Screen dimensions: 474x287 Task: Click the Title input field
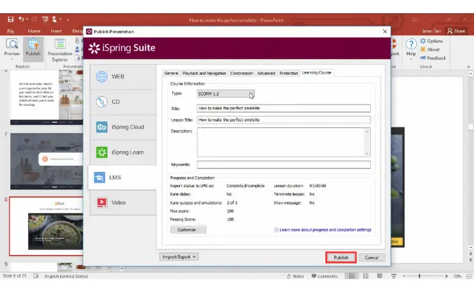284,108
